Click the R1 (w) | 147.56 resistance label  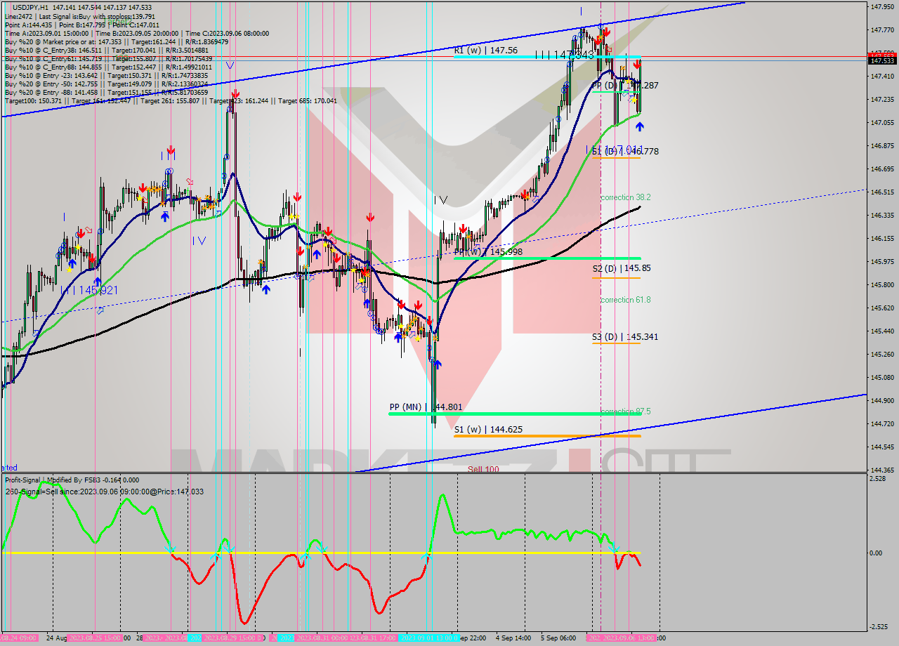coord(485,51)
